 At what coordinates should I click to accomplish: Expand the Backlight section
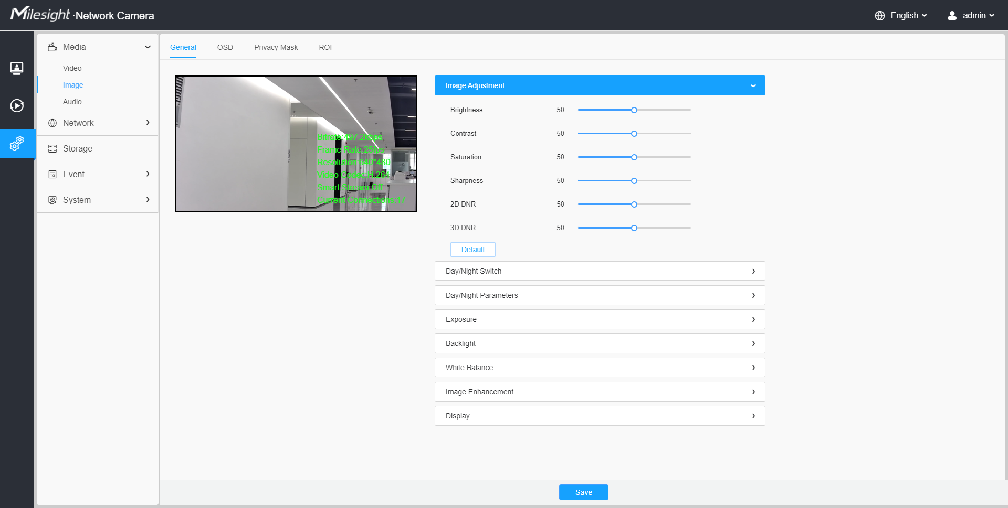click(x=600, y=343)
